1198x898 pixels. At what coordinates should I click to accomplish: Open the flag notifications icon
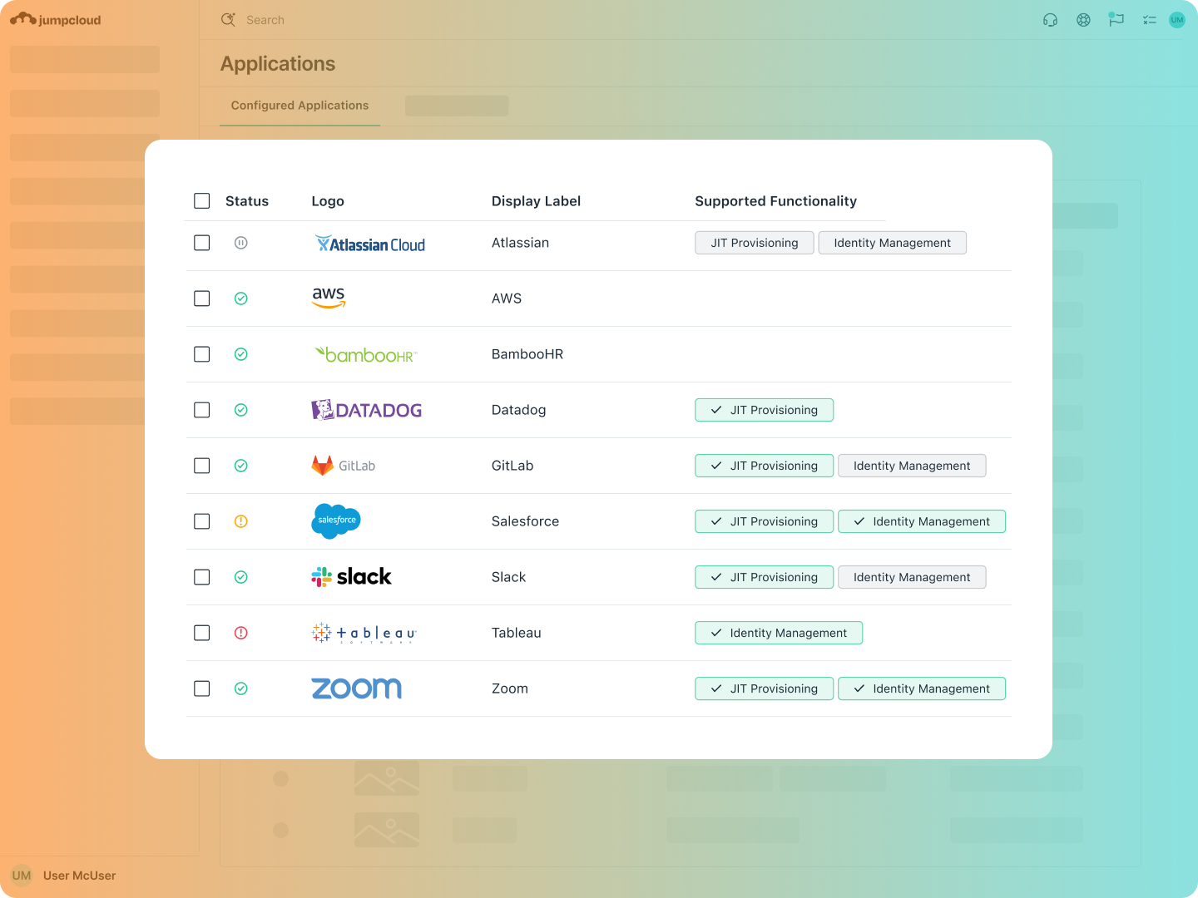(x=1116, y=20)
